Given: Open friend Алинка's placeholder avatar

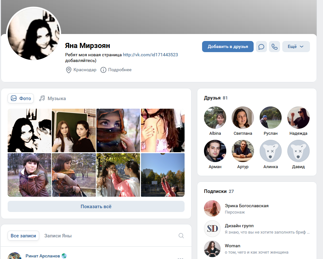Looking at the screenshot, I should tap(270, 151).
